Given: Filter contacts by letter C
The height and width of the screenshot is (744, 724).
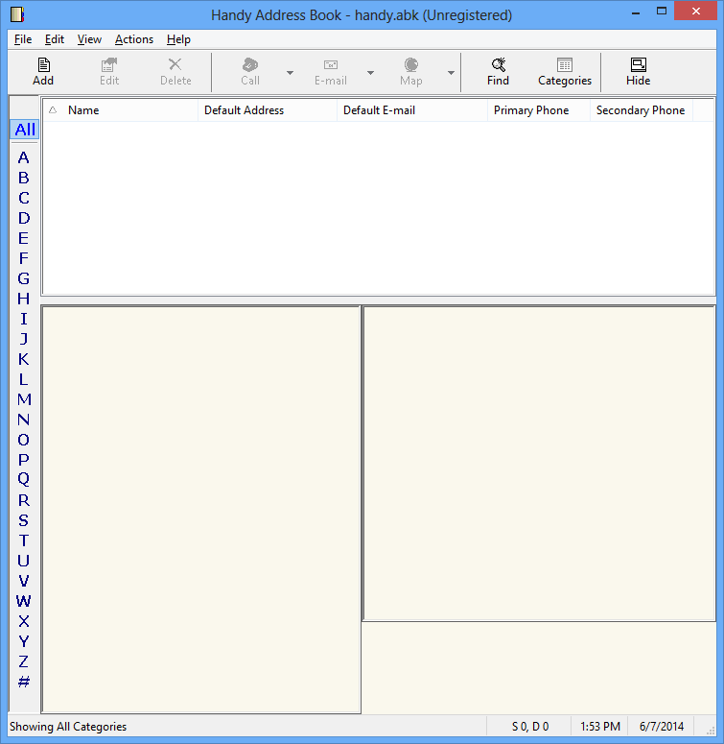Looking at the screenshot, I should pos(24,198).
